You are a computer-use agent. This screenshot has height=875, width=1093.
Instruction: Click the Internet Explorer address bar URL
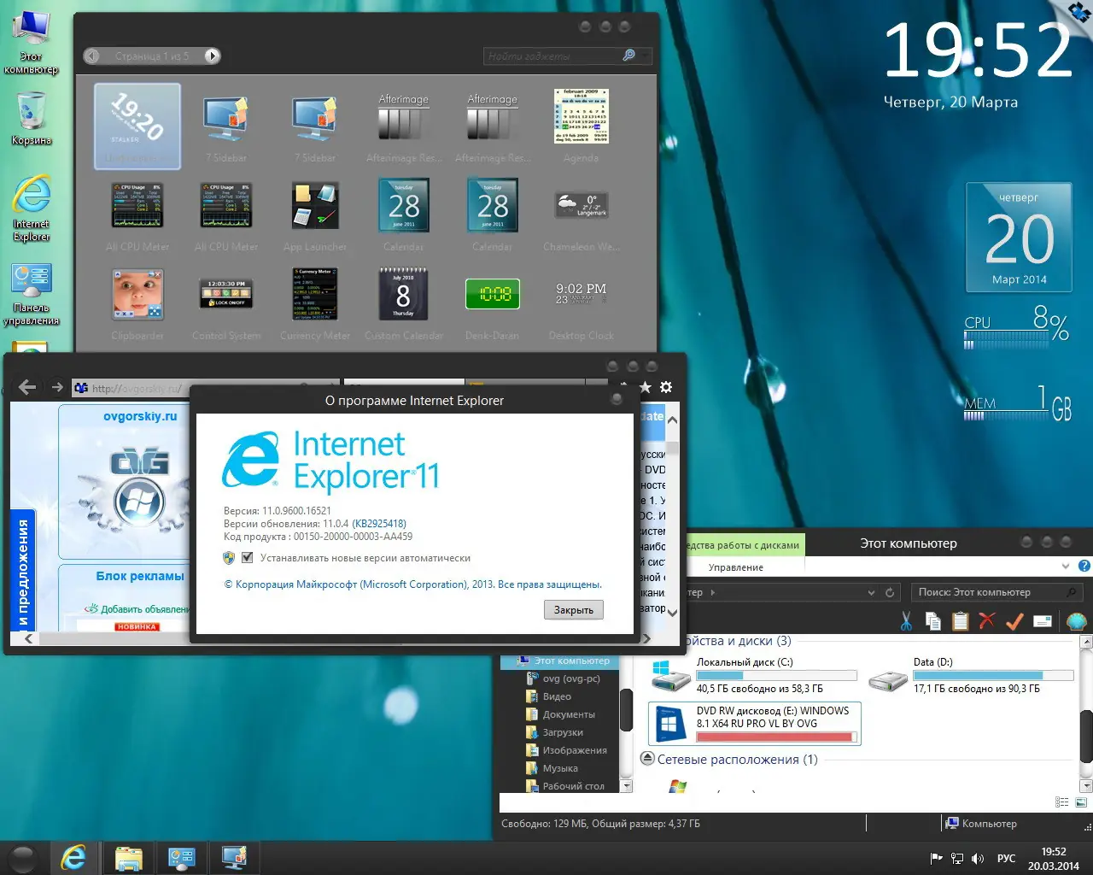137,388
